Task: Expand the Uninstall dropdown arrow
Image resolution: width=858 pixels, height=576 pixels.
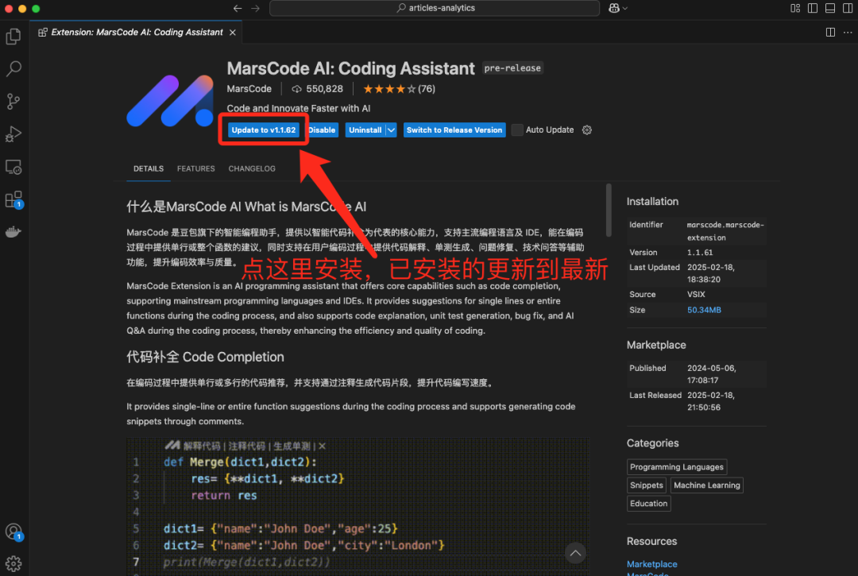Action: click(391, 130)
